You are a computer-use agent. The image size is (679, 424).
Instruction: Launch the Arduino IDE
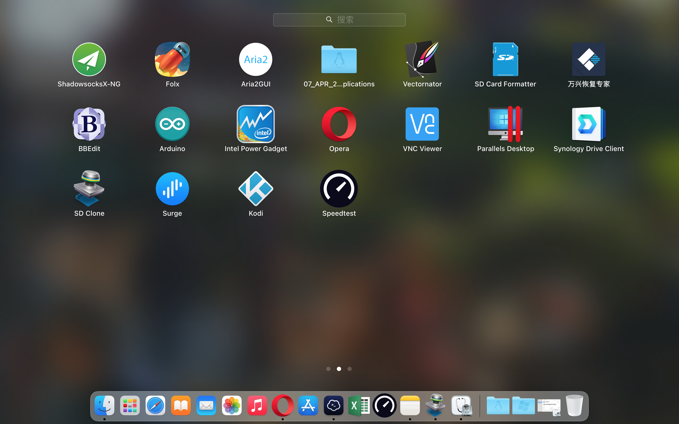[x=172, y=124]
